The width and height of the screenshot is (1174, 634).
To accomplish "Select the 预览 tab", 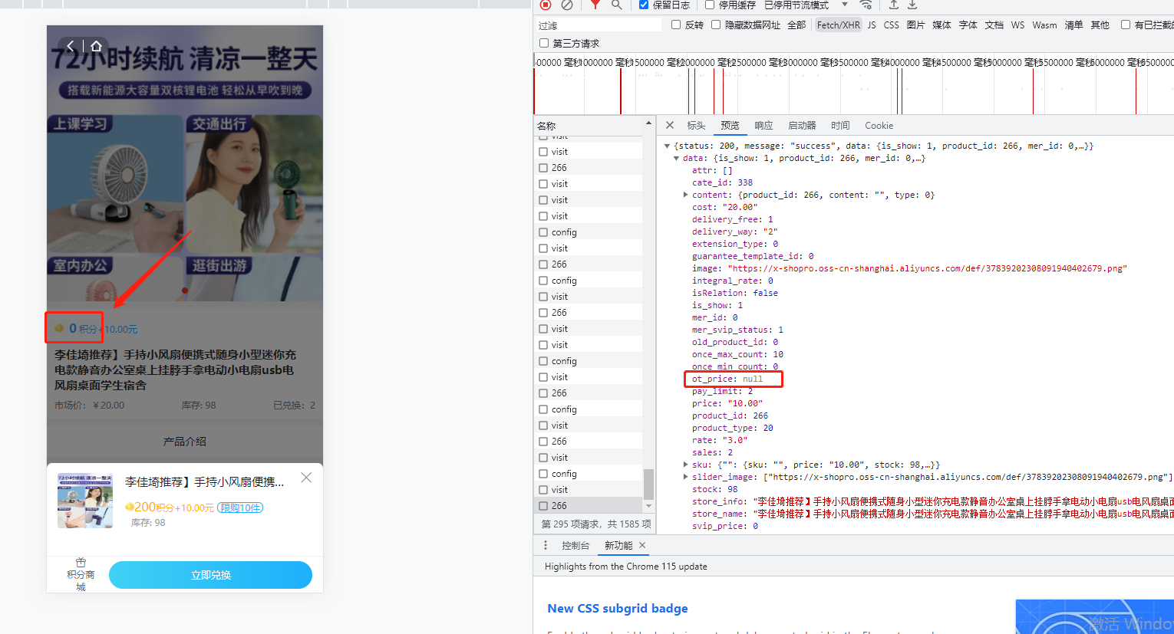I will pyautogui.click(x=730, y=125).
